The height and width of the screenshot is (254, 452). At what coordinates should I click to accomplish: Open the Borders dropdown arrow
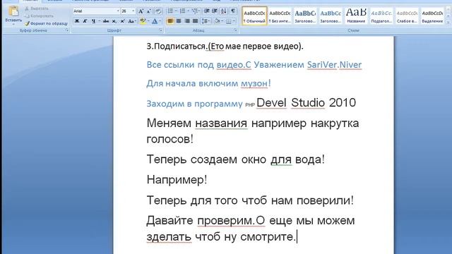point(234,21)
